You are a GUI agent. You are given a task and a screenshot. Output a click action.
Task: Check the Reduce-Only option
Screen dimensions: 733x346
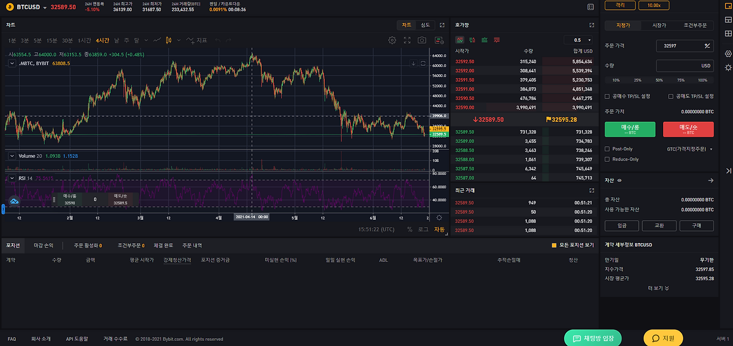point(608,159)
